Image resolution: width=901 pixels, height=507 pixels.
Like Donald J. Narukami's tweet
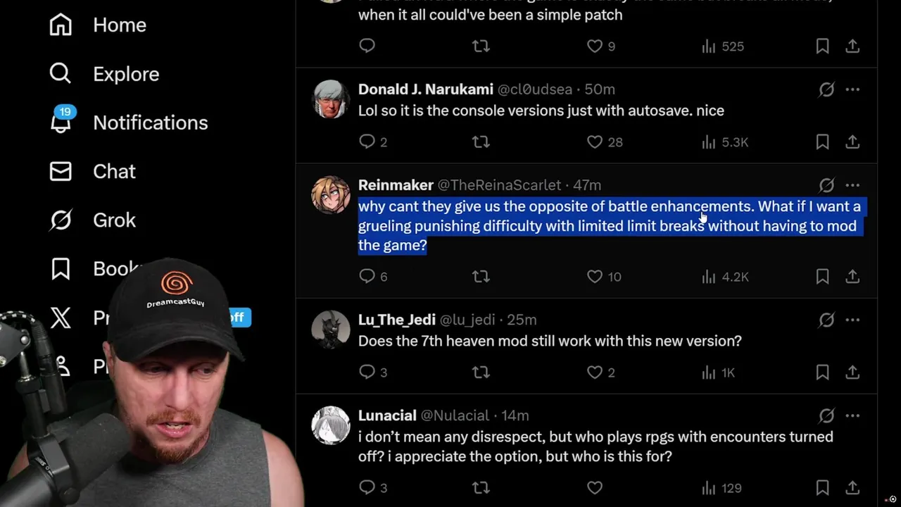(x=595, y=142)
